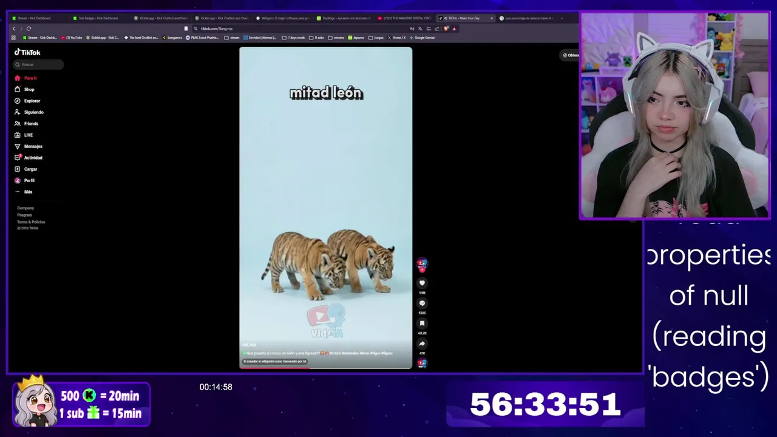
Task: Focus the Buscar search field
Action: click(39, 64)
